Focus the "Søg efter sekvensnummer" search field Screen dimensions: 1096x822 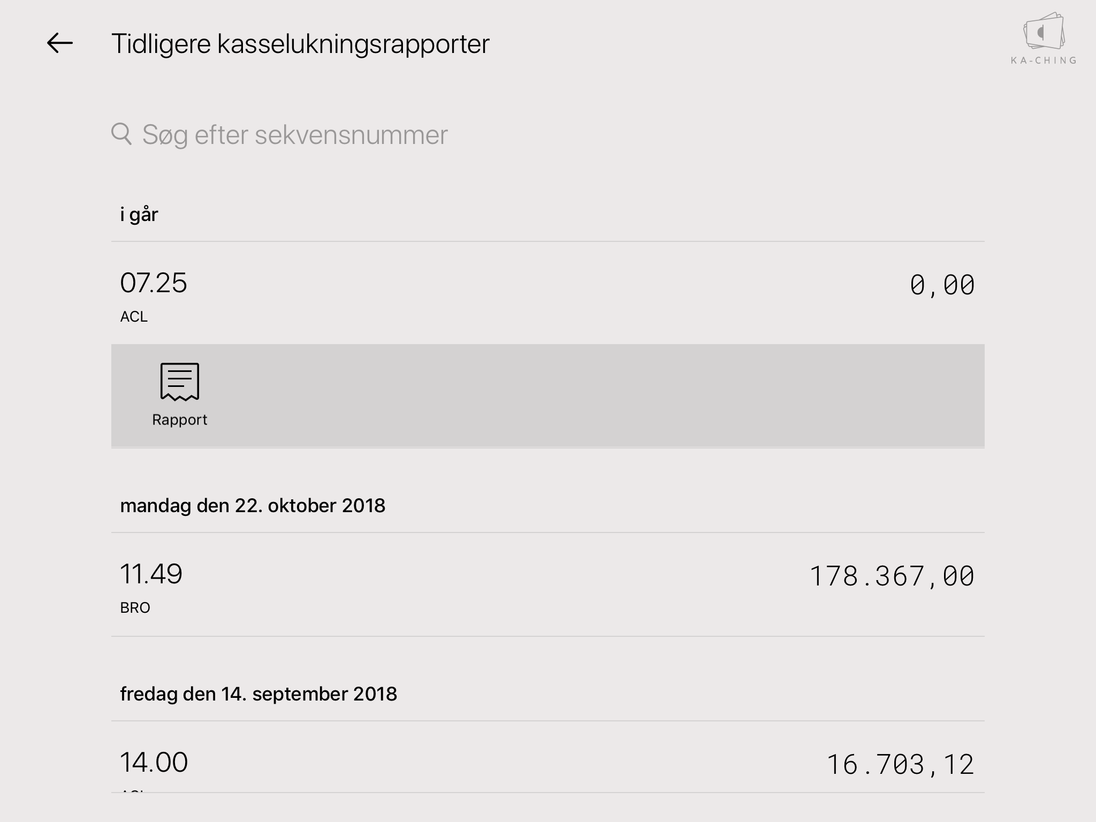click(294, 135)
